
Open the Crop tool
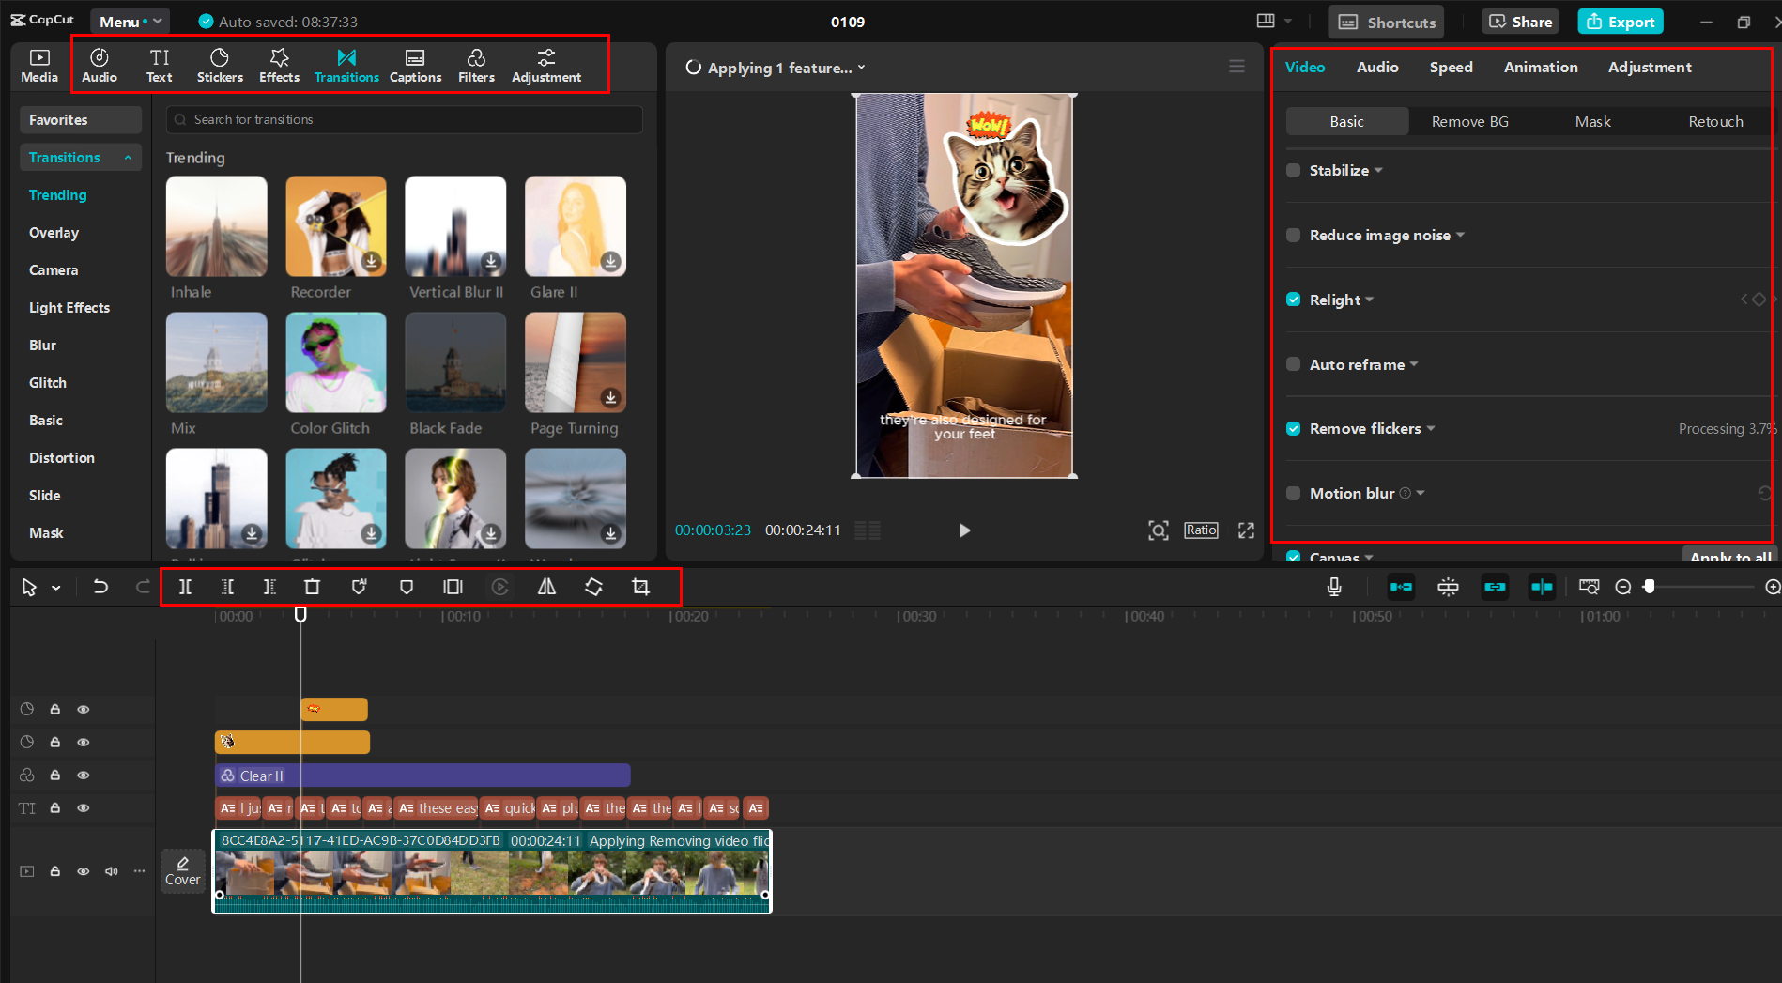pyautogui.click(x=640, y=587)
